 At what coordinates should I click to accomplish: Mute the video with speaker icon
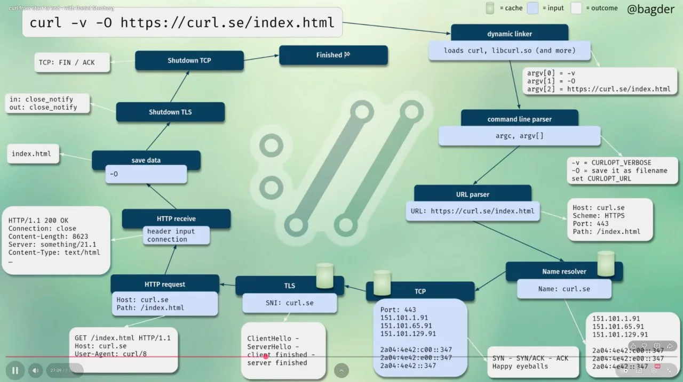coord(35,370)
